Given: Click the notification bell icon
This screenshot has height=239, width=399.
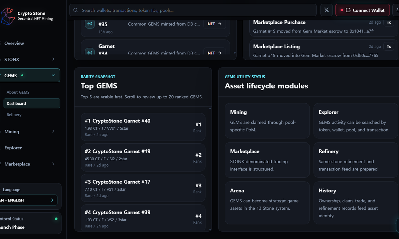Looking at the screenshot, I should [397, 10].
